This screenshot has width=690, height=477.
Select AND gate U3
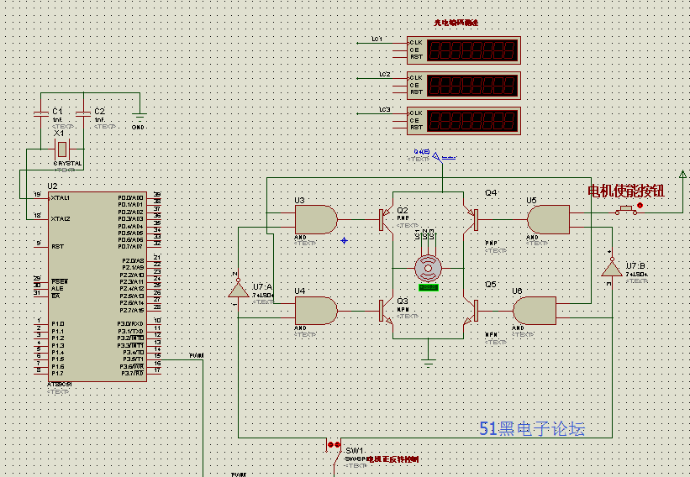pos(316,219)
